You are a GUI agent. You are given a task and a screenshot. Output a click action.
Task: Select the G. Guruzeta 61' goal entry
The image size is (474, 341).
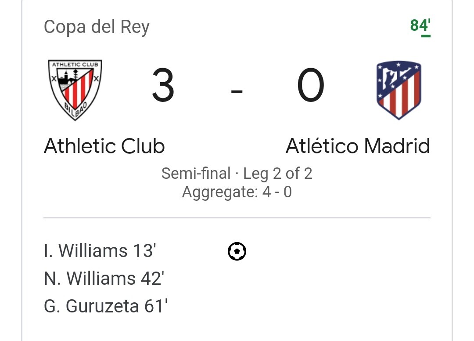[106, 306]
